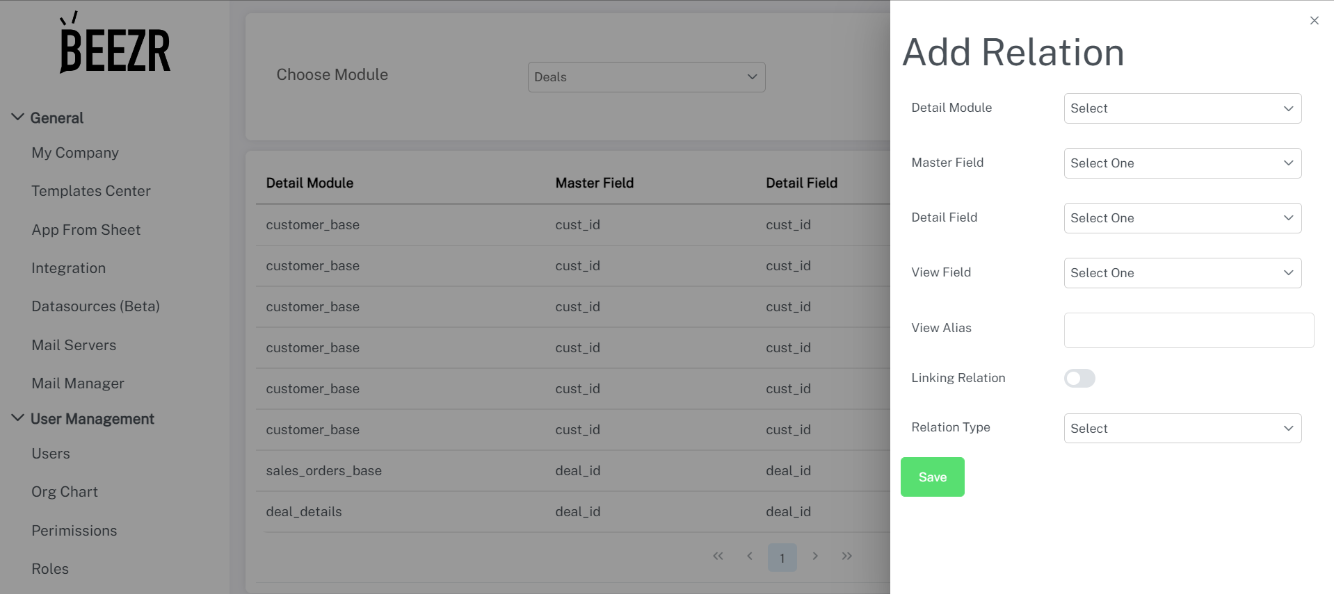
Task: Open the Detail Field dropdown
Action: (x=1182, y=218)
